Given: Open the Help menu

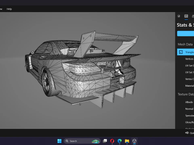Looking at the screenshot, I should click(9, 9).
